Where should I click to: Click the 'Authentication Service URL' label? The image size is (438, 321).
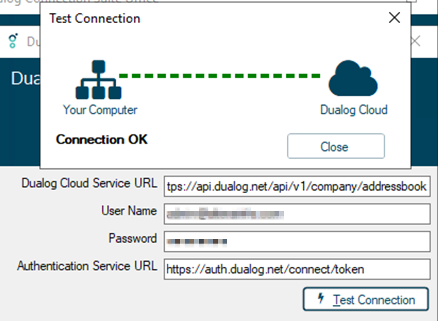coord(87,266)
